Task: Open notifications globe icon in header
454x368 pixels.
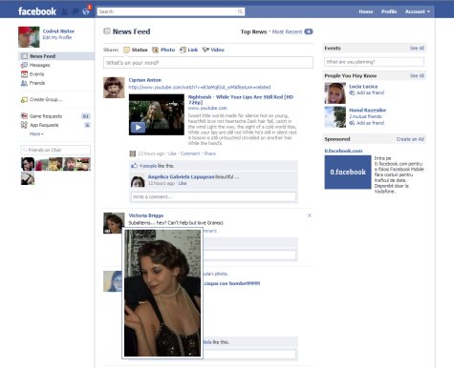Action: pos(86,11)
